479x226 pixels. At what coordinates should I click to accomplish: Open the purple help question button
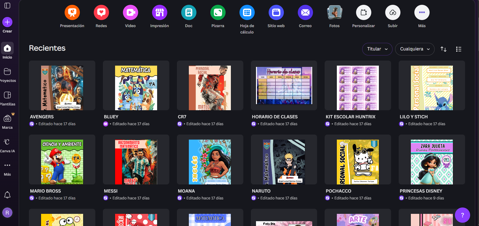point(463,215)
